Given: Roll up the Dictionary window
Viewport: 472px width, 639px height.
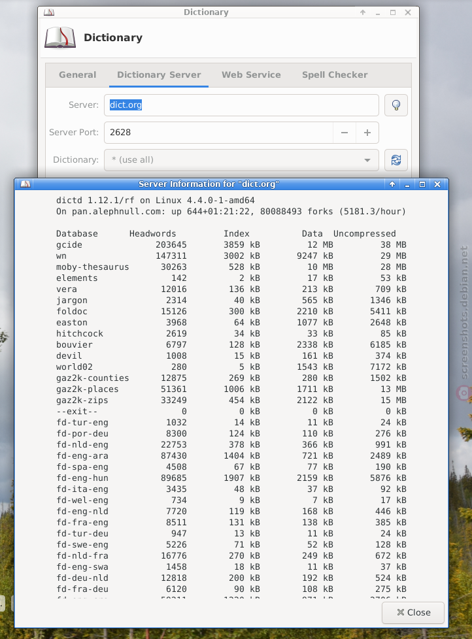Looking at the screenshot, I should click(x=363, y=12).
